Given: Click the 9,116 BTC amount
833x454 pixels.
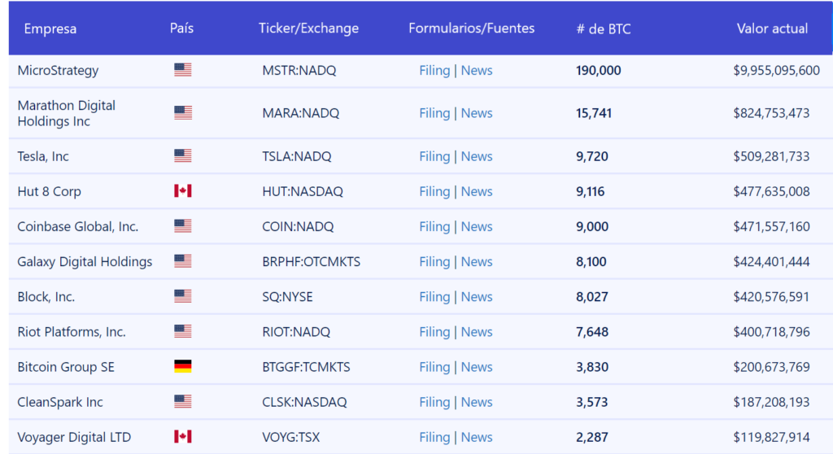Looking at the screenshot, I should coord(591,191).
